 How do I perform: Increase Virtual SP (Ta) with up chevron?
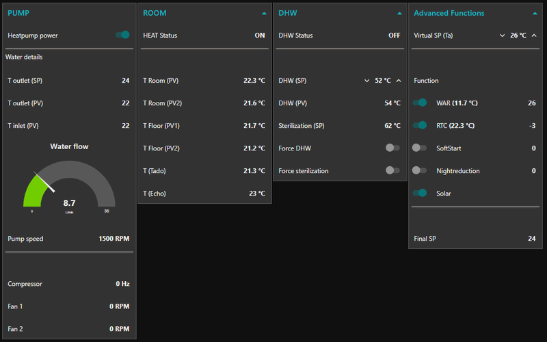point(534,36)
